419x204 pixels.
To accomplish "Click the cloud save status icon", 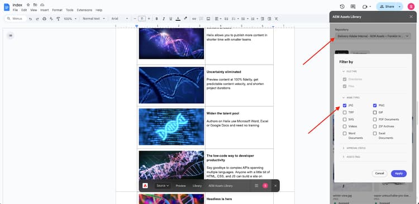I will [x=42, y=5].
